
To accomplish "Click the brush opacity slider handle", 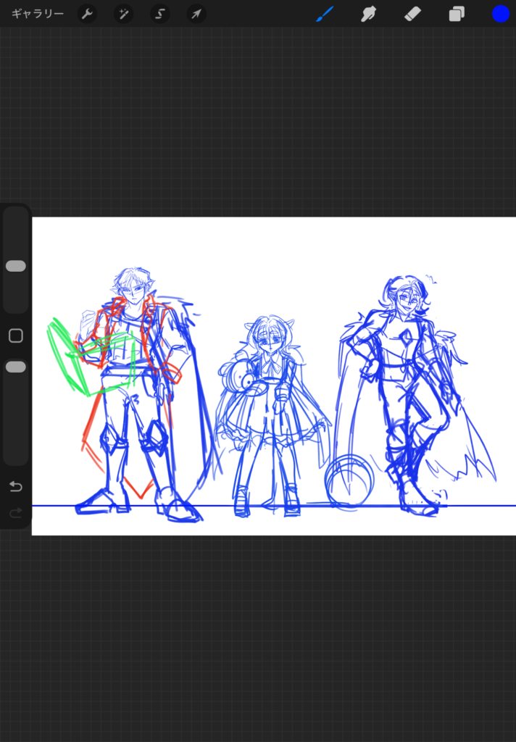I will click(x=16, y=367).
